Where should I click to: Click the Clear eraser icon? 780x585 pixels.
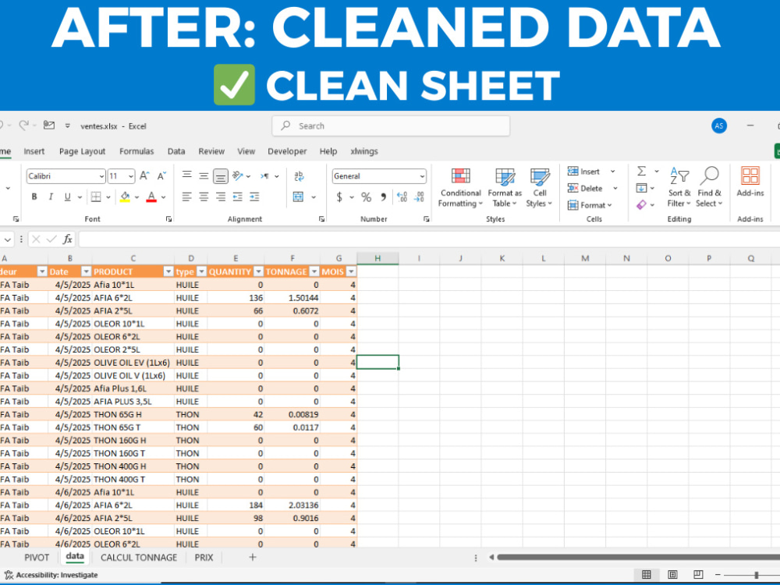642,204
